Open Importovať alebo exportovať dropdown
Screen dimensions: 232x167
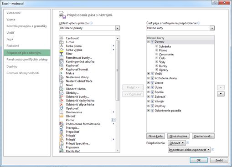point(189,150)
